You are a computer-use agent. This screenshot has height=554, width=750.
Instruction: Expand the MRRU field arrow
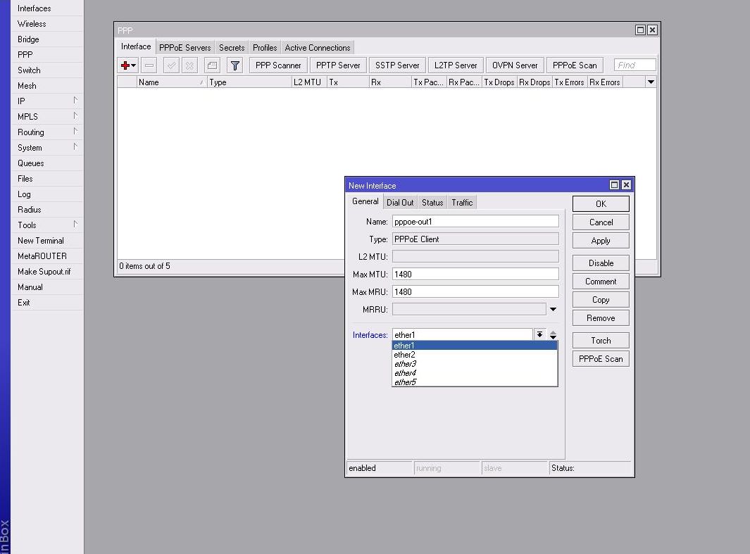553,309
